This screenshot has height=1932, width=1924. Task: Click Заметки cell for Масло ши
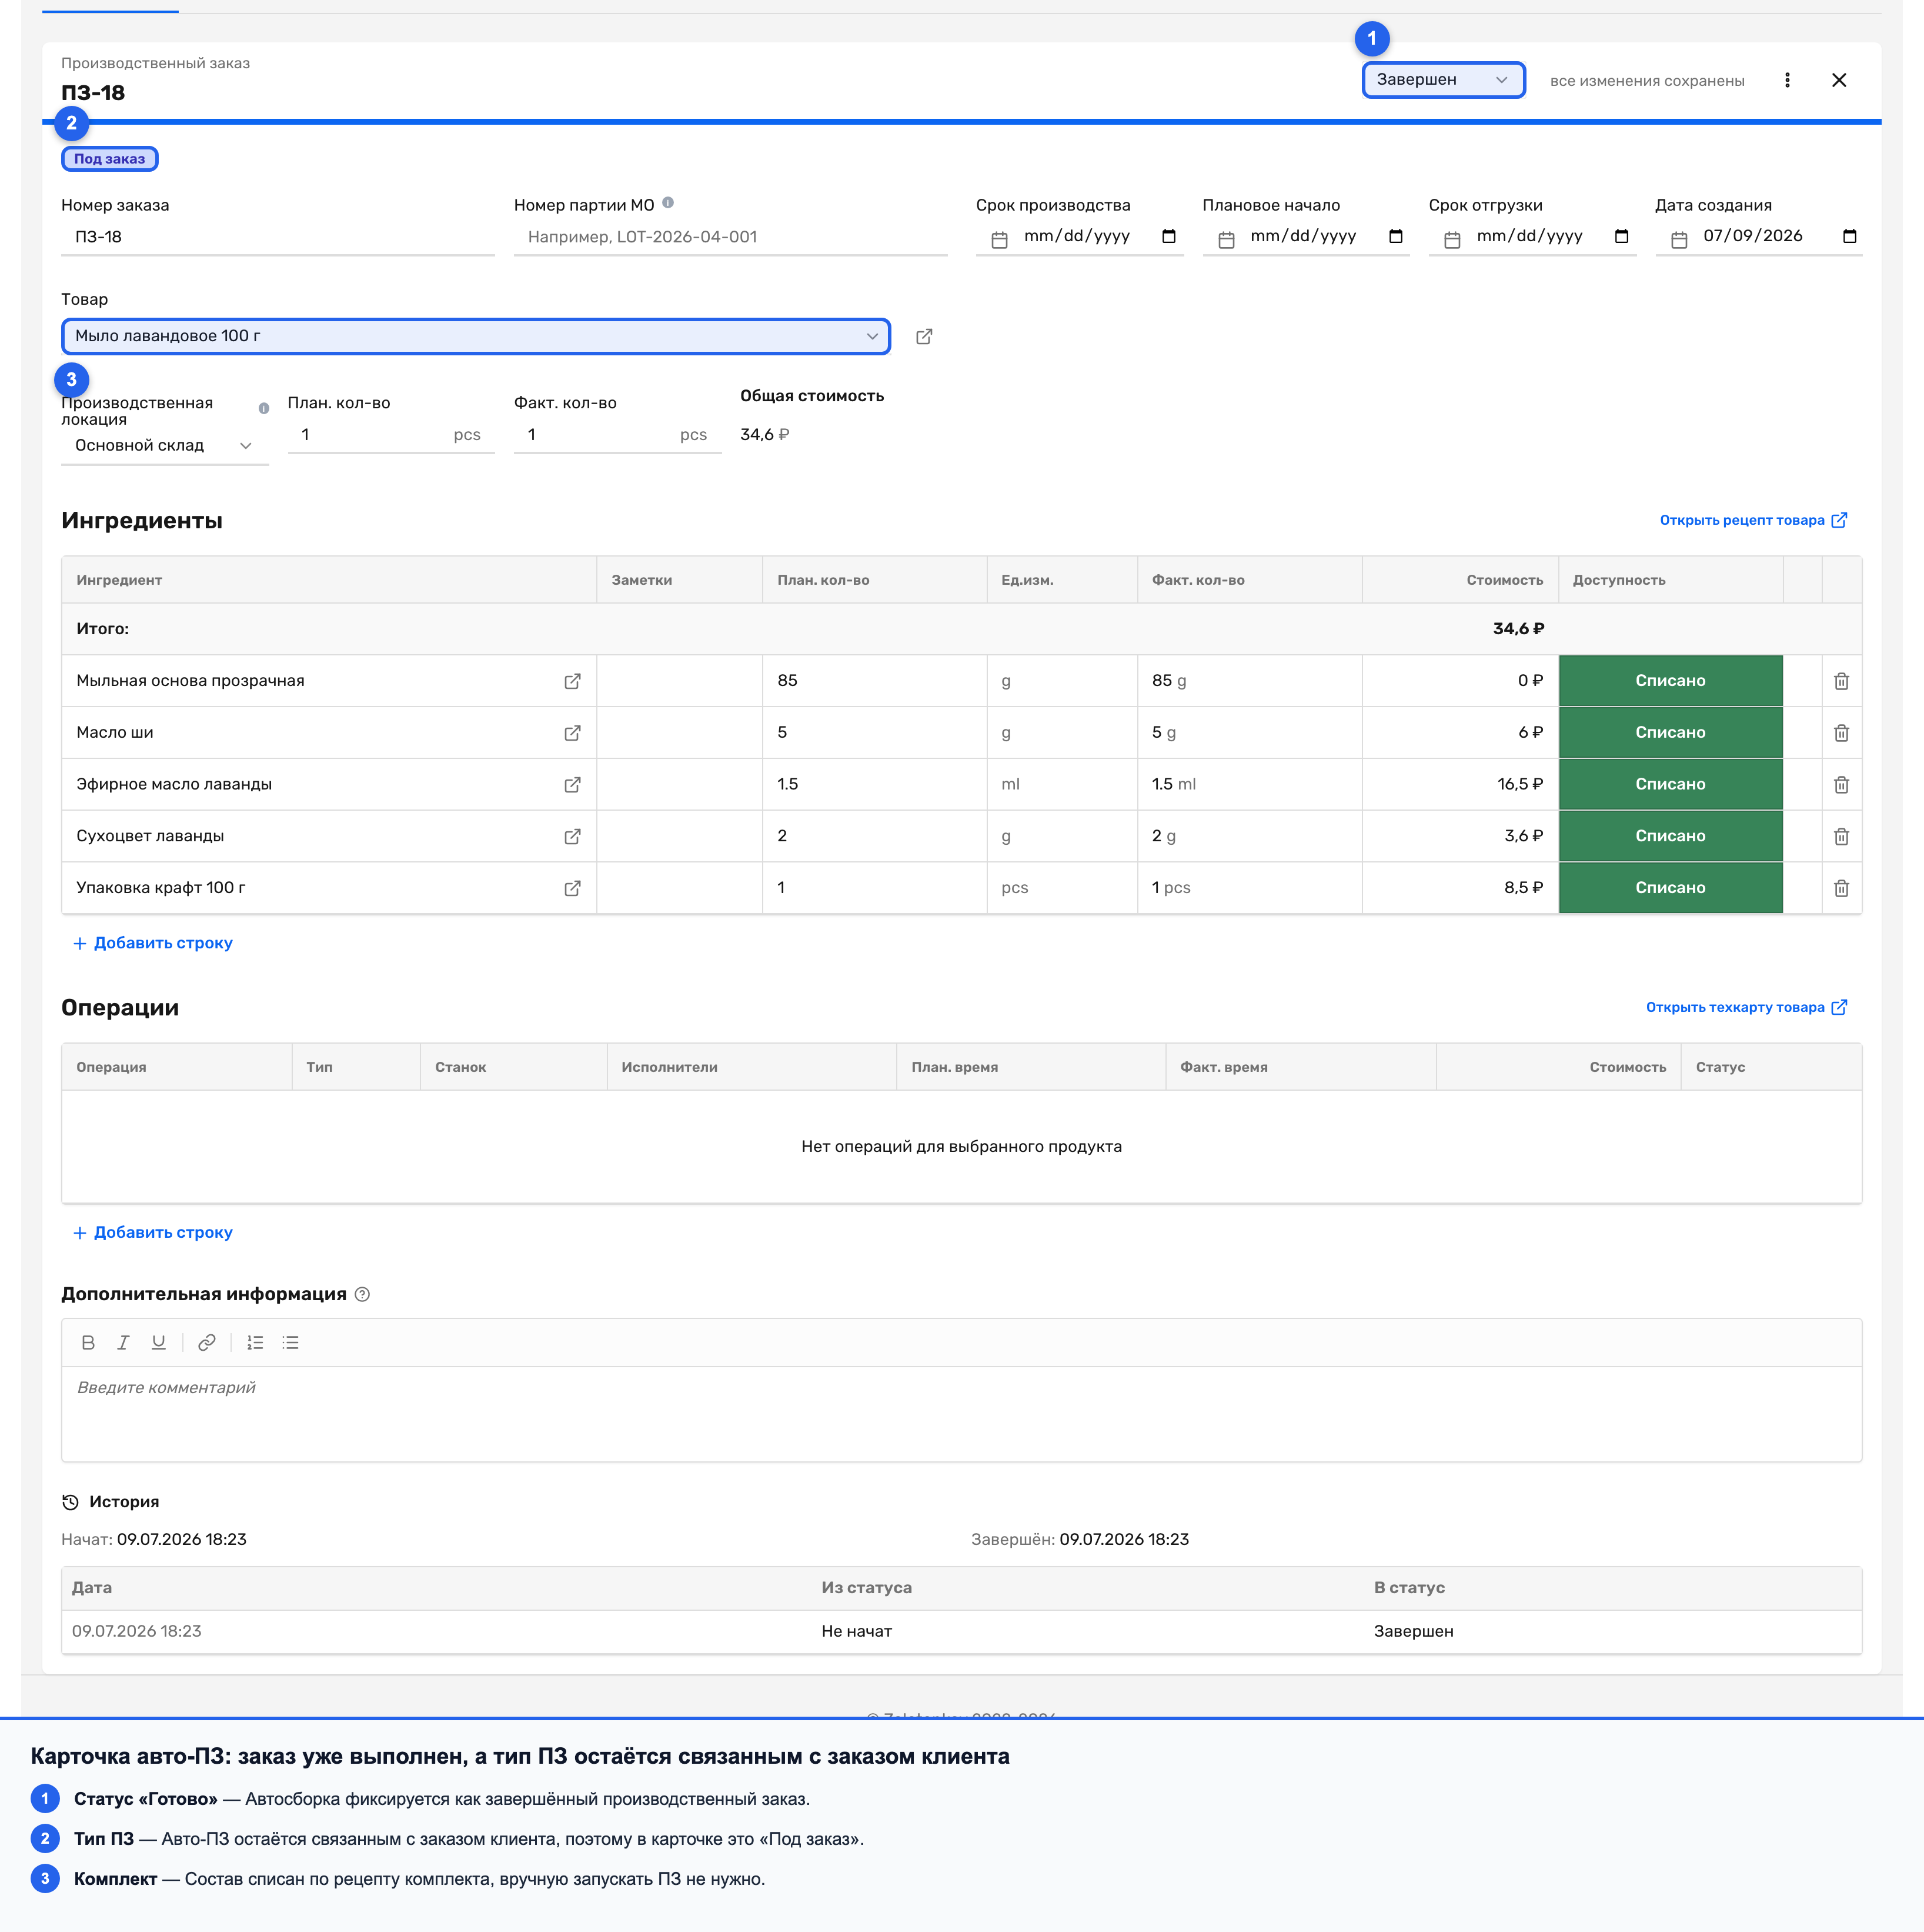680,733
